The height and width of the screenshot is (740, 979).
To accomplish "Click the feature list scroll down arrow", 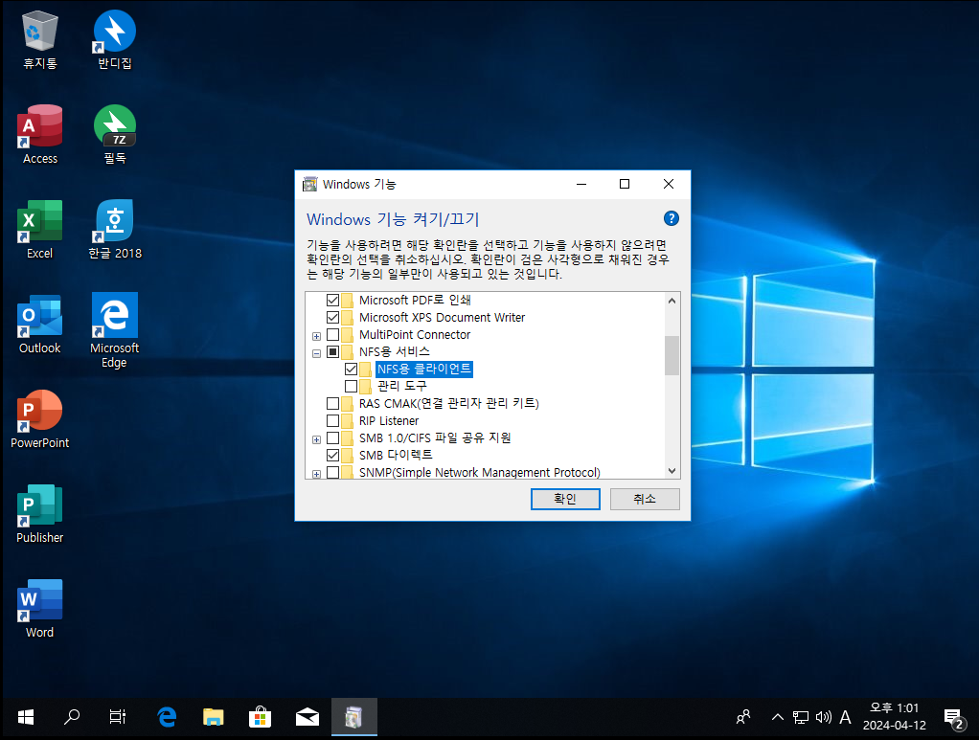I will click(672, 471).
